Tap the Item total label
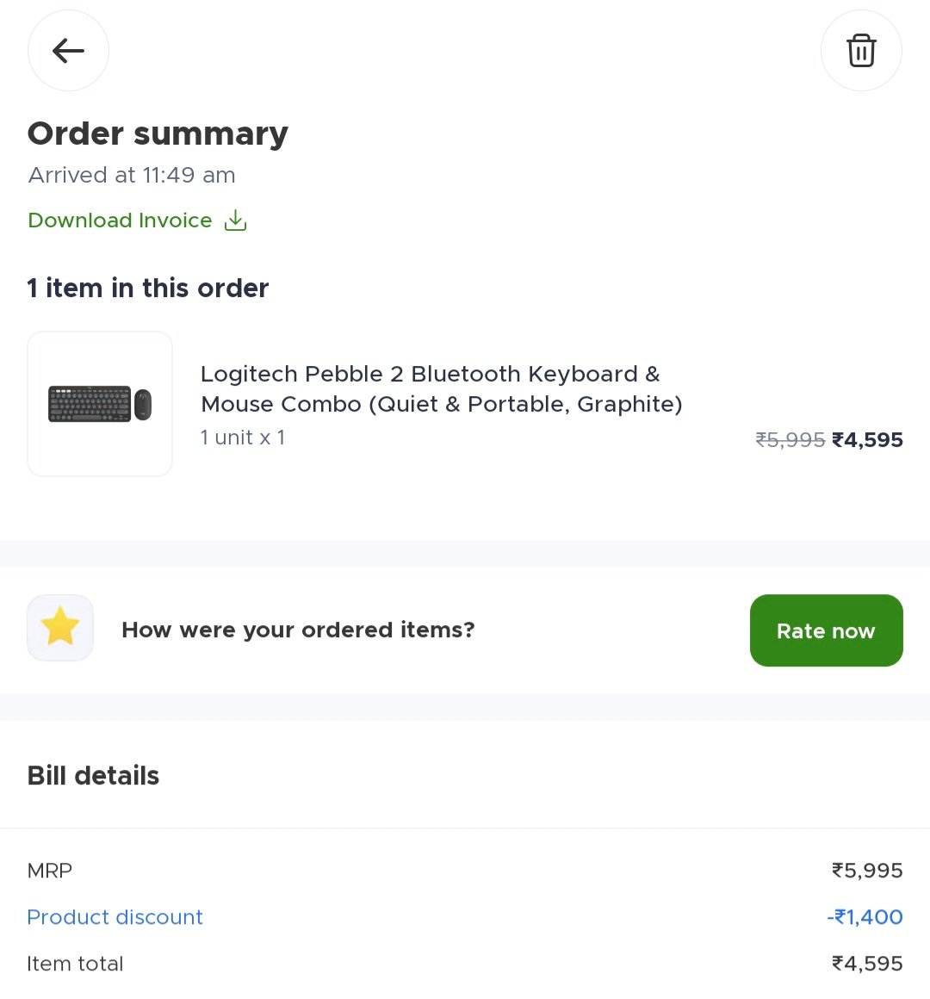The height and width of the screenshot is (999, 930). 75,964
